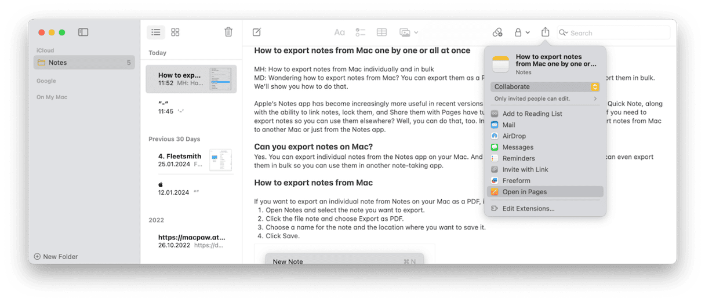Open text format styles (Aa) icon
The image size is (705, 302).
click(340, 32)
